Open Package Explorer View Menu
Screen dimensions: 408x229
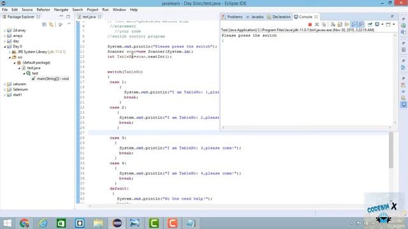69,24
